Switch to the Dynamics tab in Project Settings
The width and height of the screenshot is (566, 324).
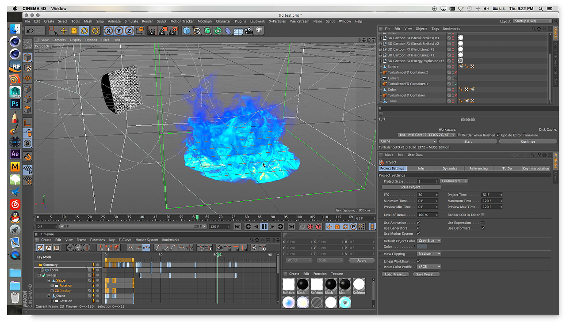pyautogui.click(x=450, y=168)
